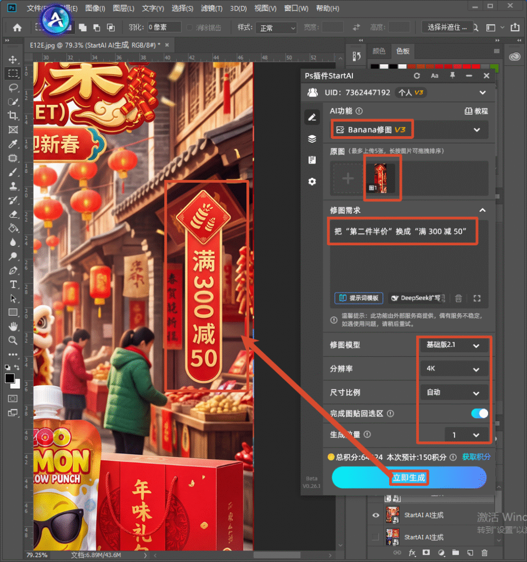
Task: Open the StartAI sidebar settings gear
Action: click(x=312, y=182)
